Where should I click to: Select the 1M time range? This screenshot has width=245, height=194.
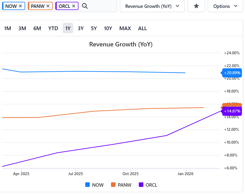point(8,28)
